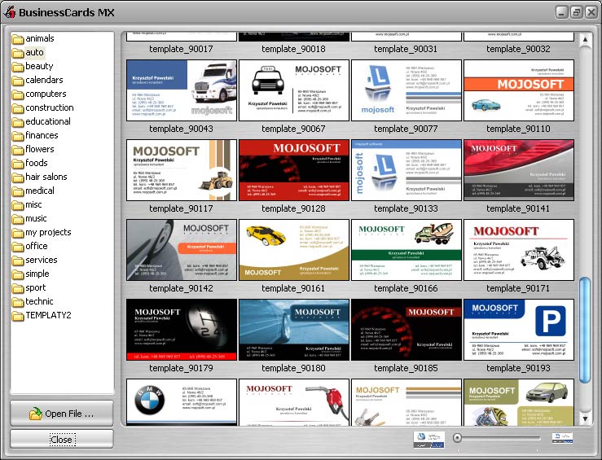Select the grey wheel card template_90142
Viewport: 602px width, 460px height.
point(182,250)
